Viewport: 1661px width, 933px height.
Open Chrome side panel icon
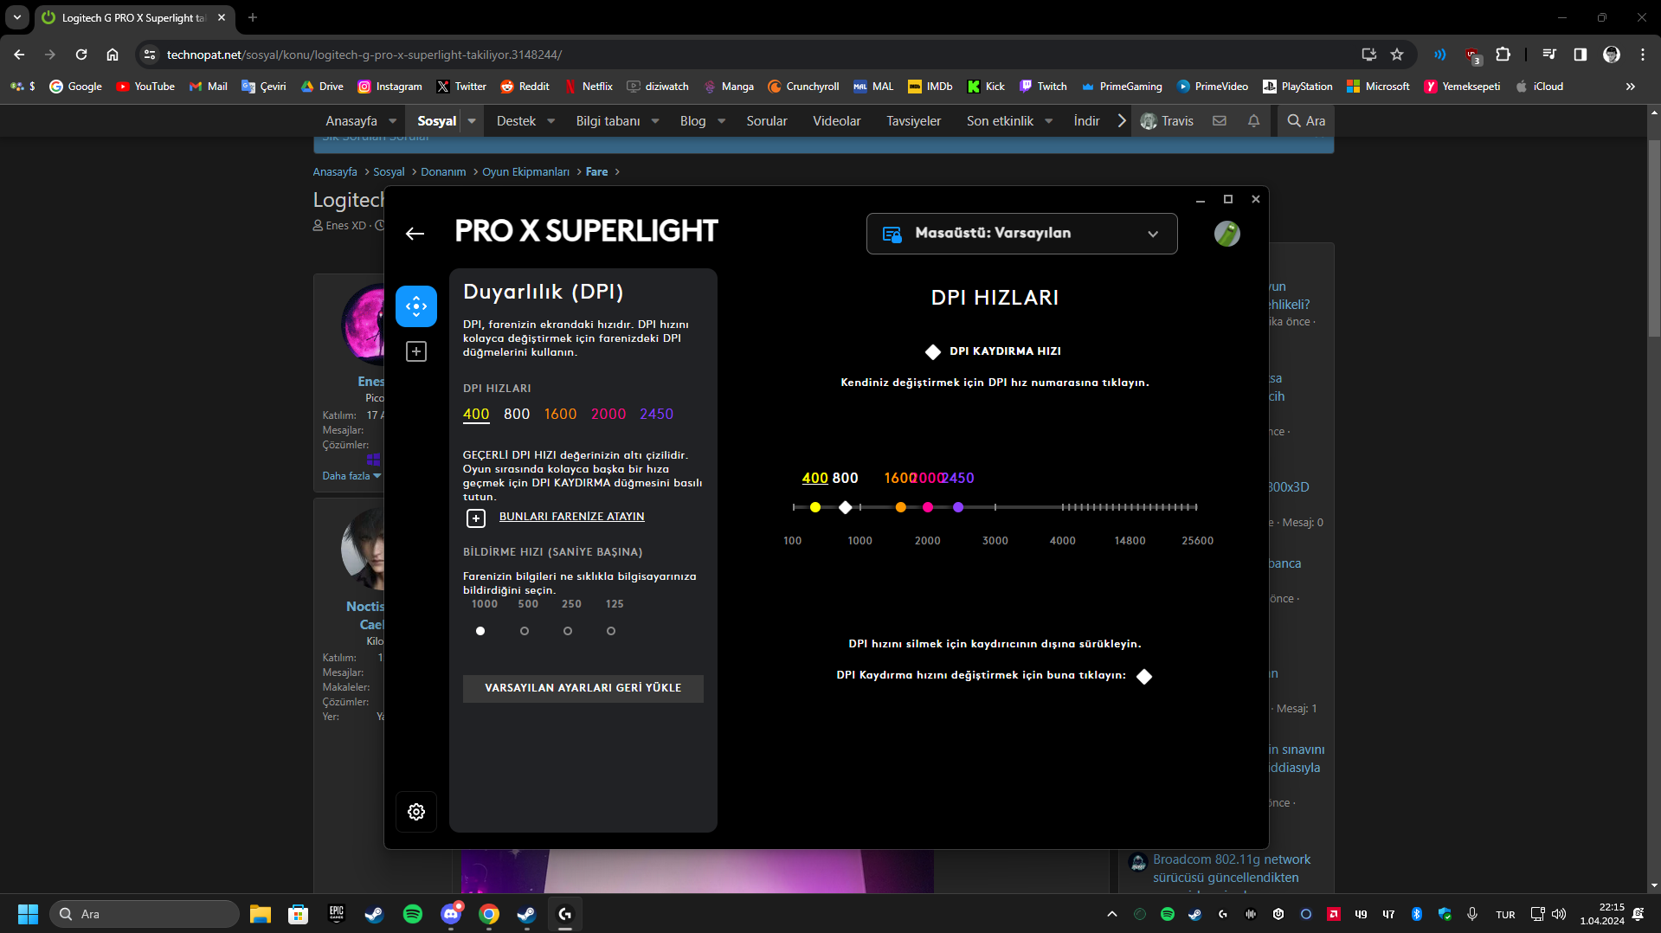(1580, 55)
